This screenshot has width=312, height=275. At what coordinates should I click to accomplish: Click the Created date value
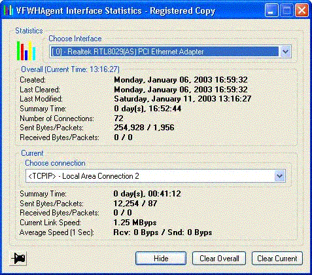(181, 80)
